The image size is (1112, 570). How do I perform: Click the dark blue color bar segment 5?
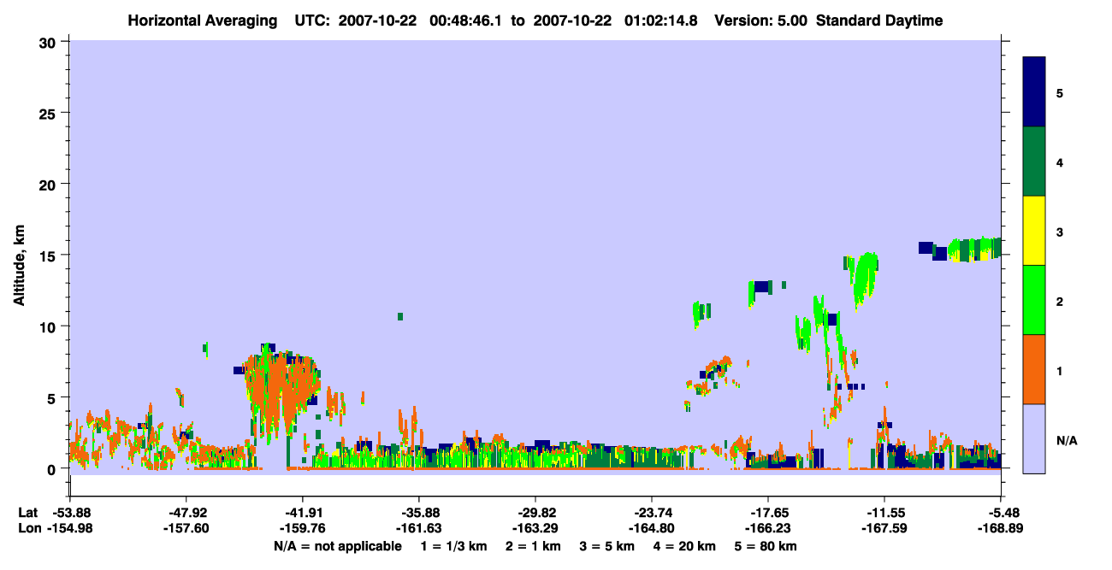[1034, 92]
